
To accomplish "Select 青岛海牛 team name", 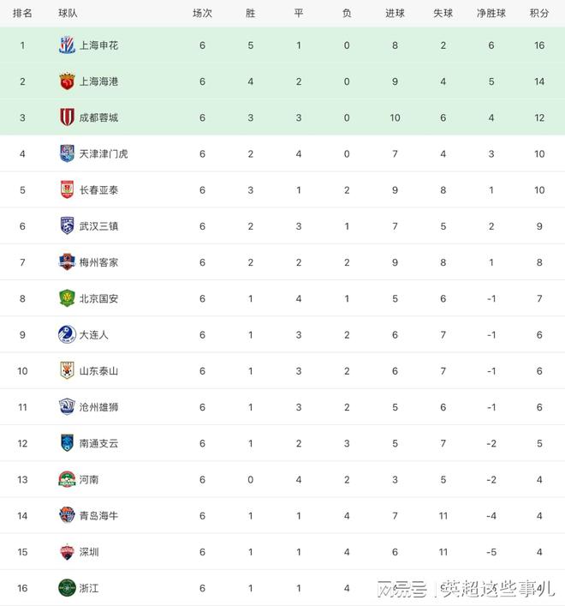I will (x=98, y=515).
